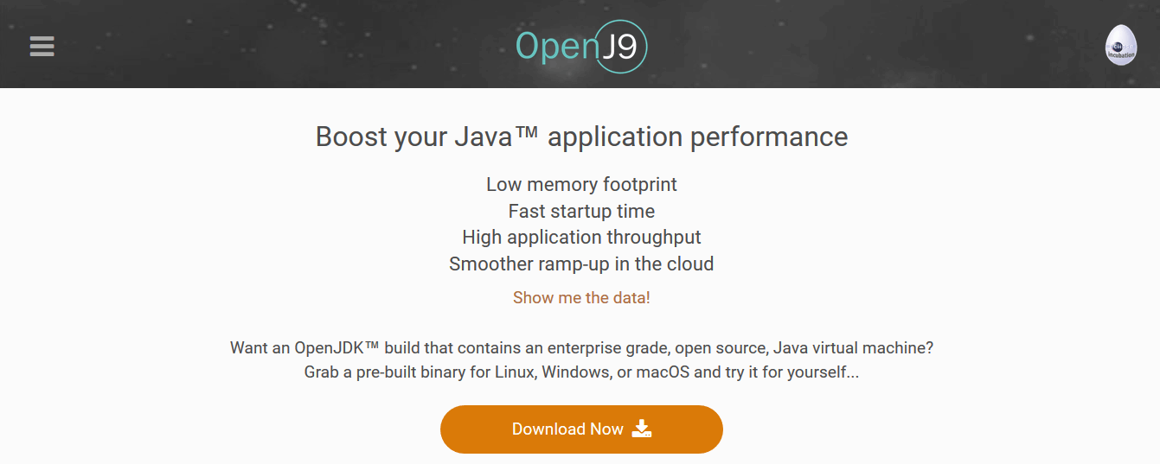The height and width of the screenshot is (464, 1160).
Task: Click the teal 'Open' text in the logo
Action: [x=557, y=47]
